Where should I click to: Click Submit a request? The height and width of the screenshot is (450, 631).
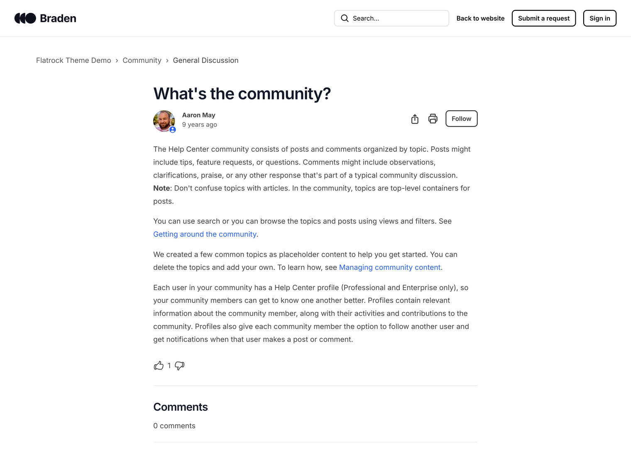[543, 18]
